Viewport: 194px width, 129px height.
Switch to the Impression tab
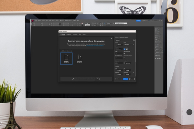point(75,34)
